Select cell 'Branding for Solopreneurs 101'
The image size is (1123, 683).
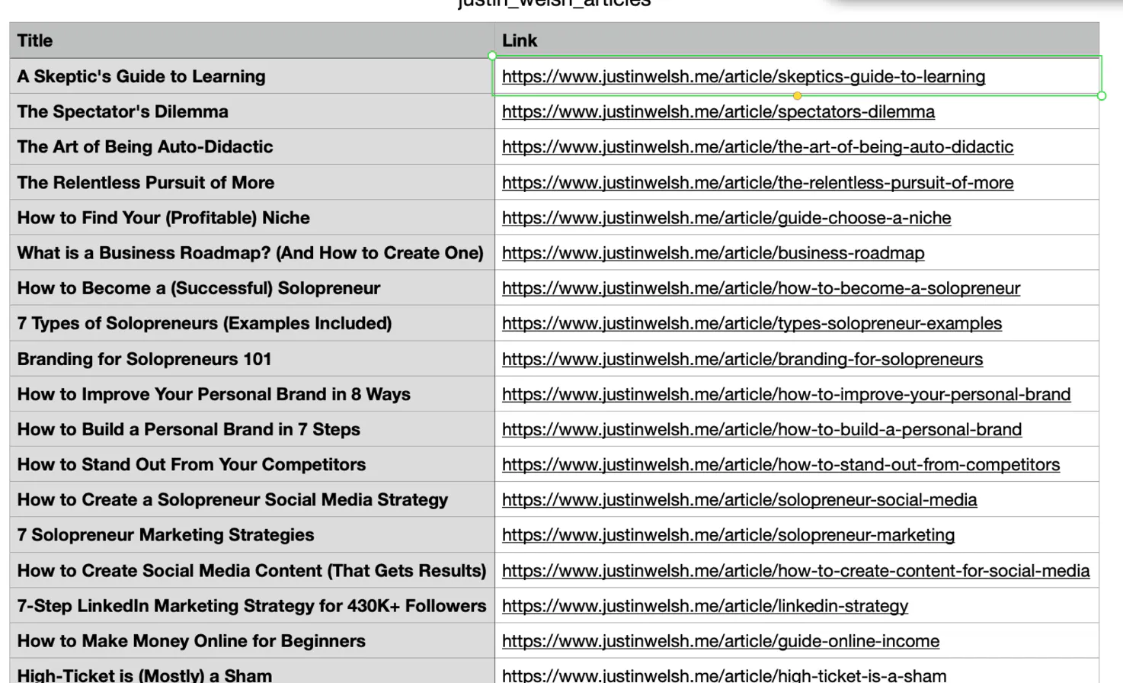tap(252, 359)
